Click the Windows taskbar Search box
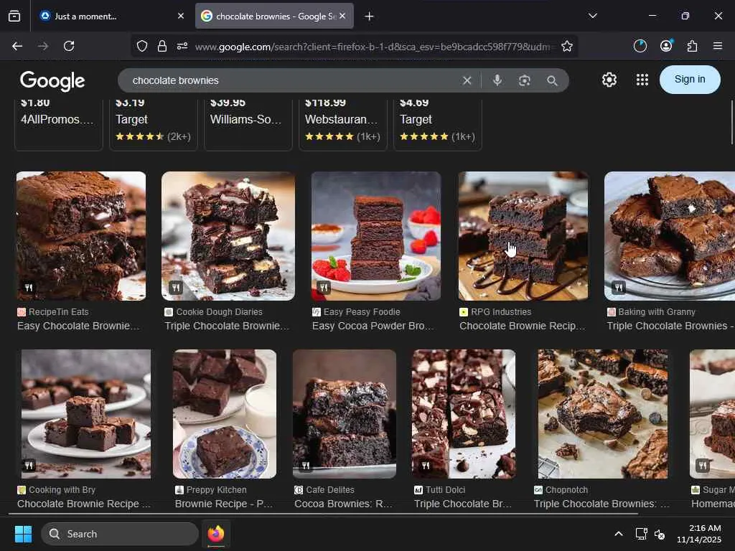This screenshot has width=735, height=551. [x=120, y=534]
